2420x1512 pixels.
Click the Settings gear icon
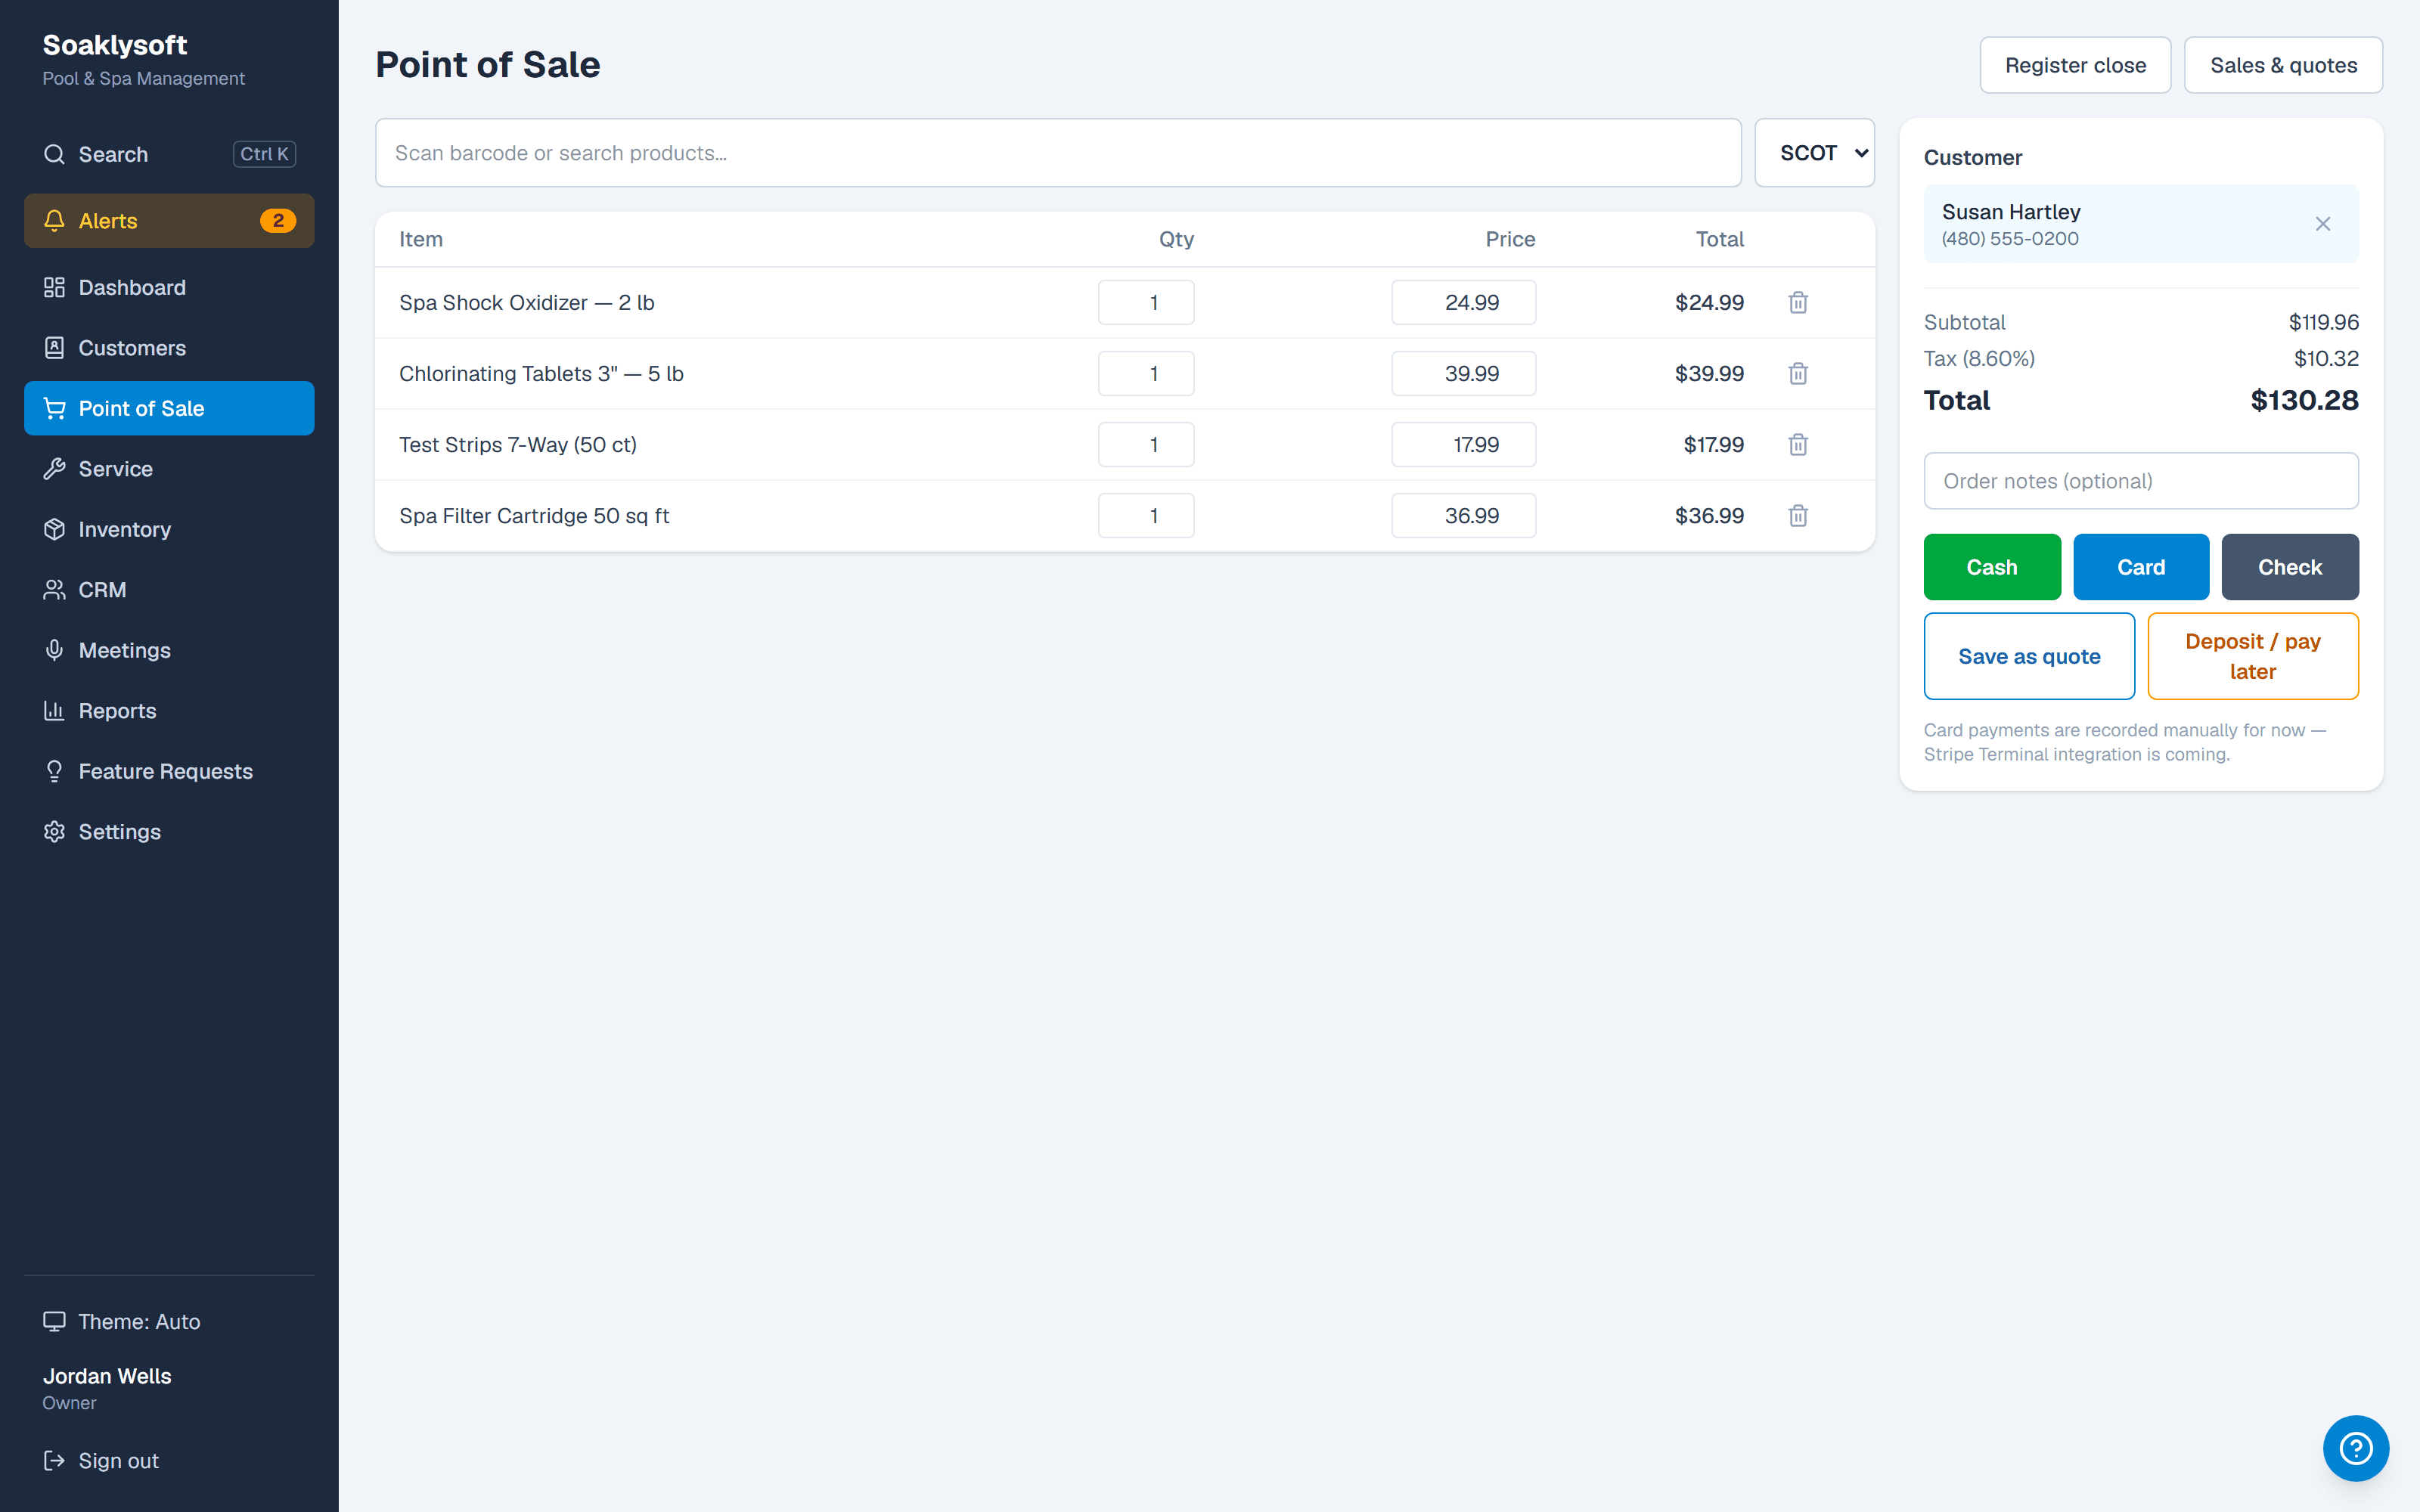coord(54,832)
